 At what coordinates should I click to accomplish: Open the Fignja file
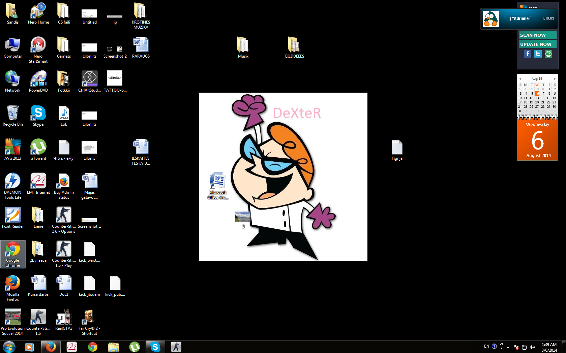[397, 150]
